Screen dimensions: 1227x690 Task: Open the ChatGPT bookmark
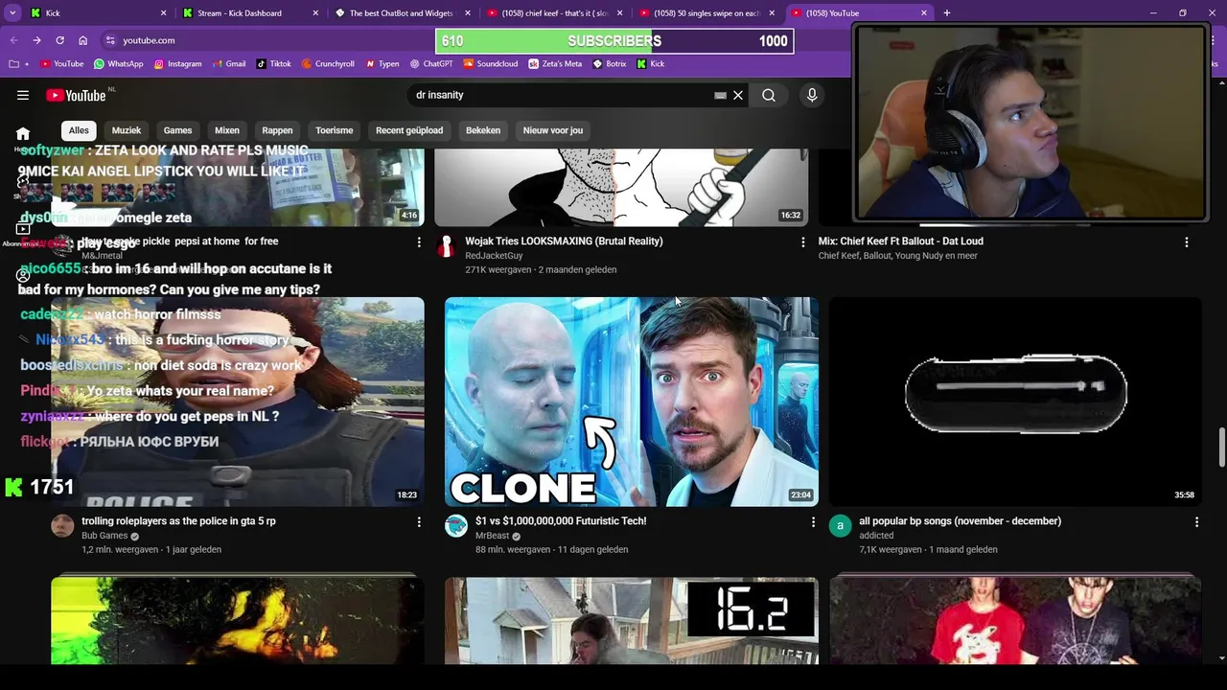pos(431,64)
